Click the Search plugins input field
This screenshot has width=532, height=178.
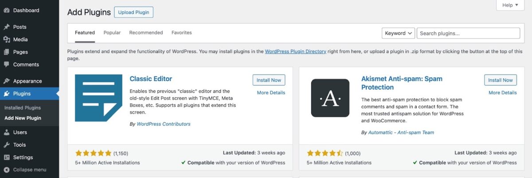point(468,33)
